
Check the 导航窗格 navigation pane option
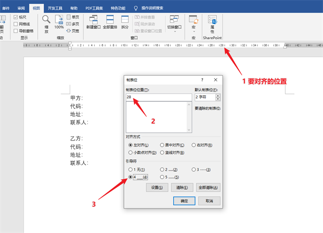pyautogui.click(x=15, y=31)
